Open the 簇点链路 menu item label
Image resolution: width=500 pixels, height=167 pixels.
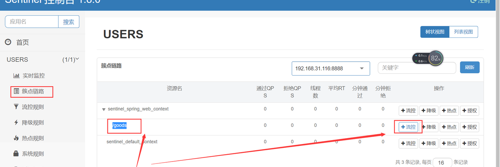point(33,92)
